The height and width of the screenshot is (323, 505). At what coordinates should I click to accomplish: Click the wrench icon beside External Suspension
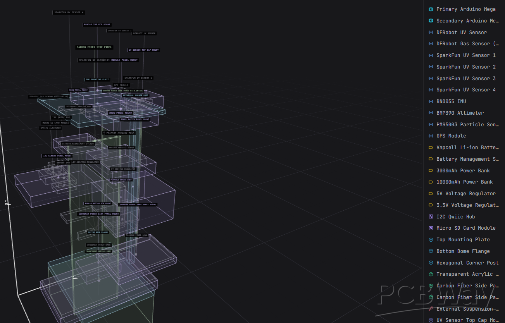pyautogui.click(x=431, y=309)
